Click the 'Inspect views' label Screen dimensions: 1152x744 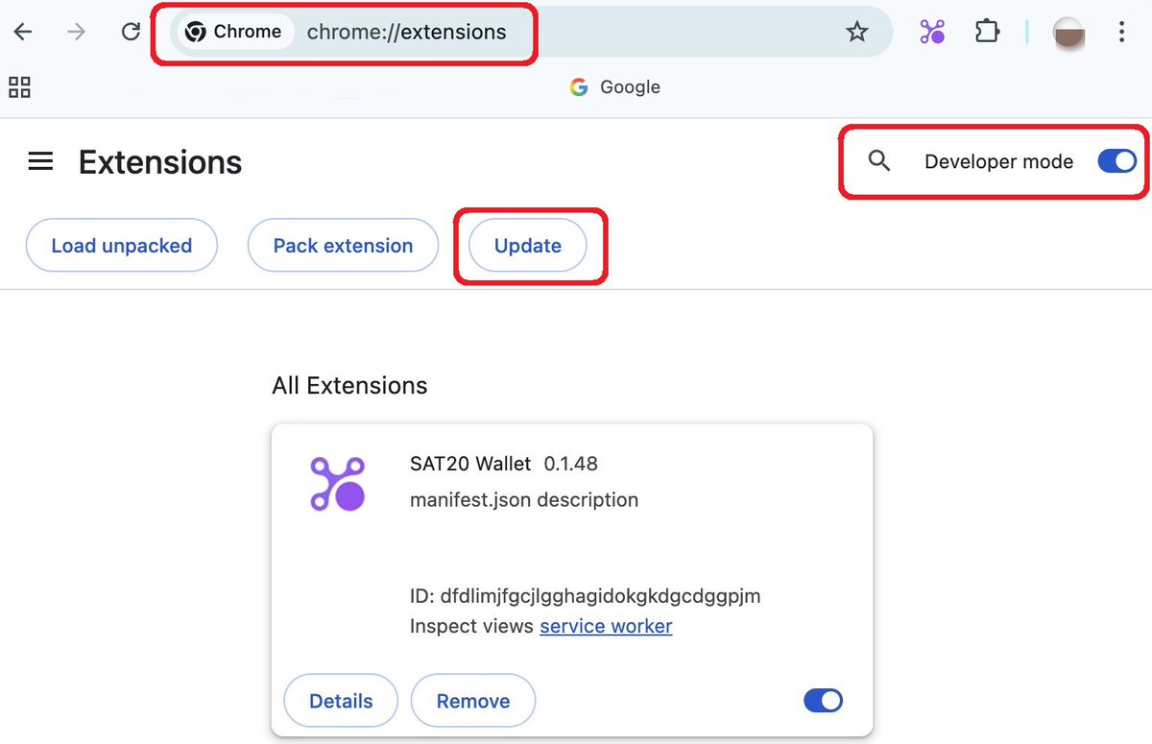coord(471,626)
